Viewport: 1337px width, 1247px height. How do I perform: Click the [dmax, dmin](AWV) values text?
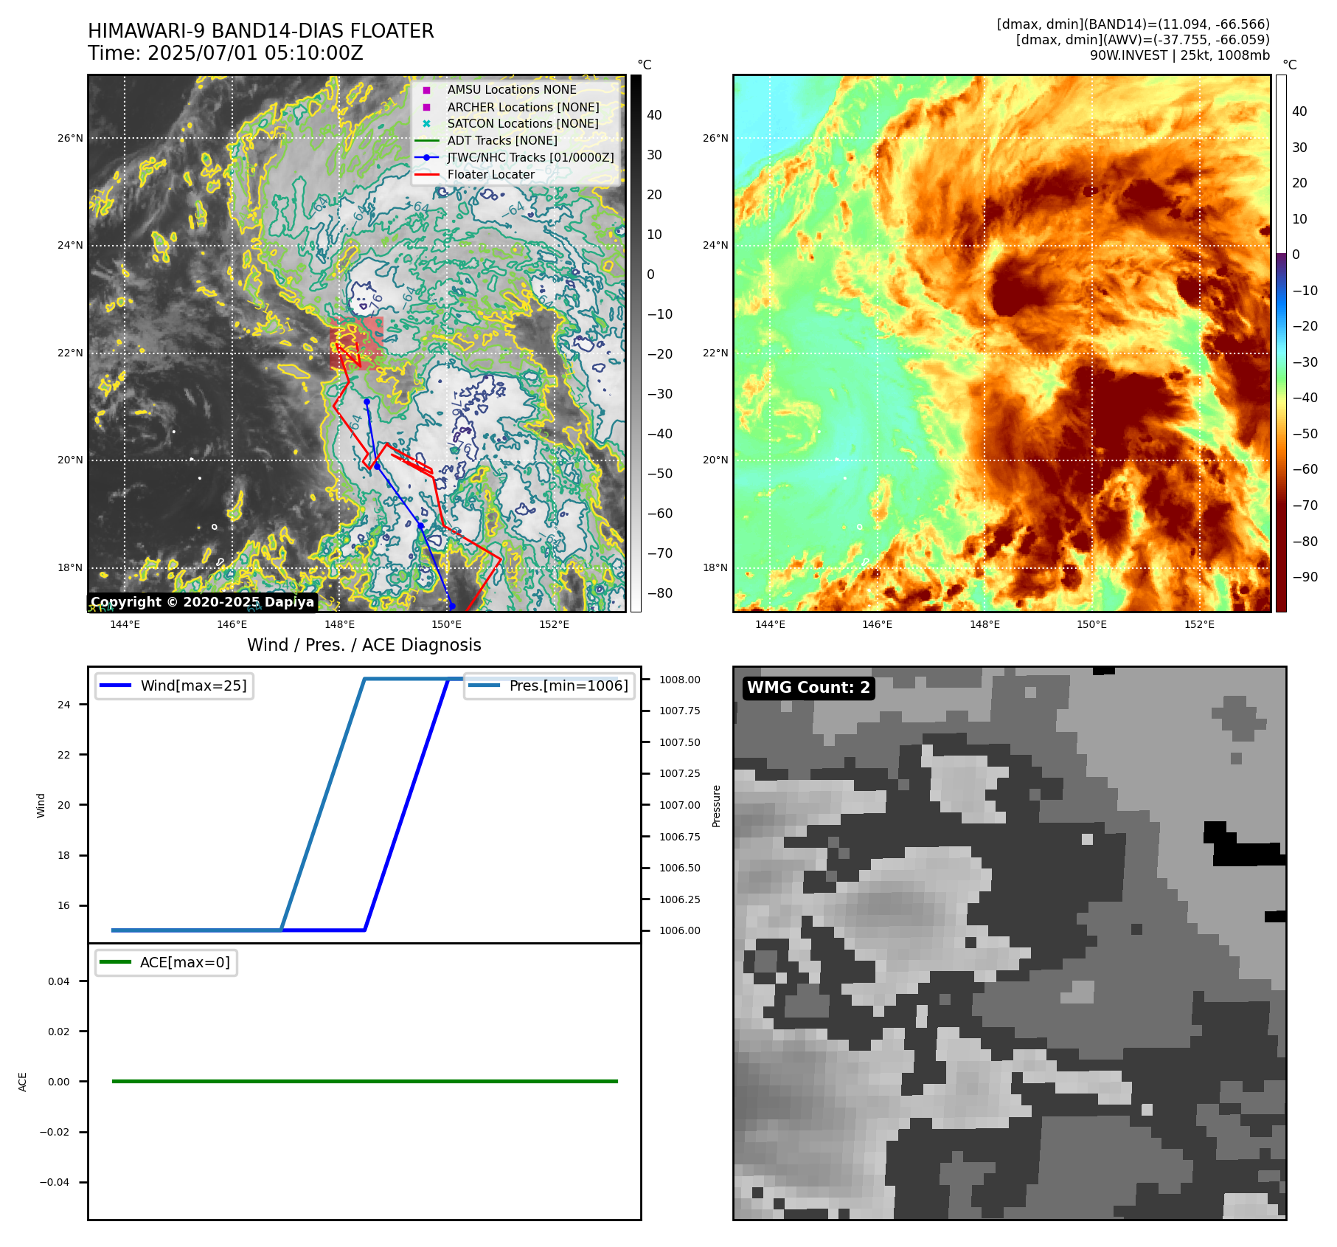[x=1142, y=40]
